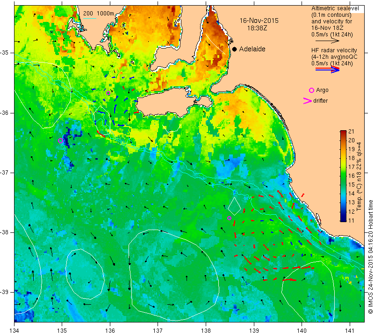Select the Argo float marker near 135, -36.5
The width and height of the screenshot is (374, 336).
60,141
